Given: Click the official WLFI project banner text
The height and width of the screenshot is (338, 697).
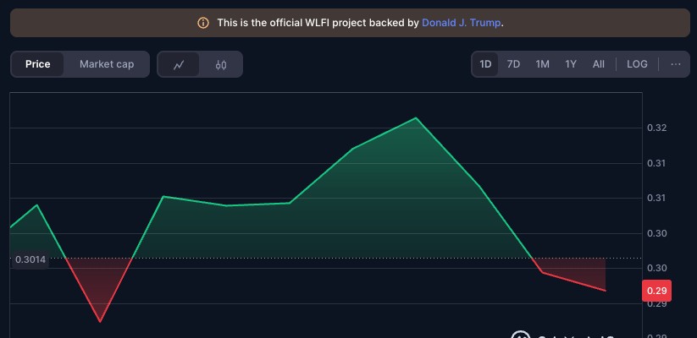Looking at the screenshot, I should [x=360, y=23].
